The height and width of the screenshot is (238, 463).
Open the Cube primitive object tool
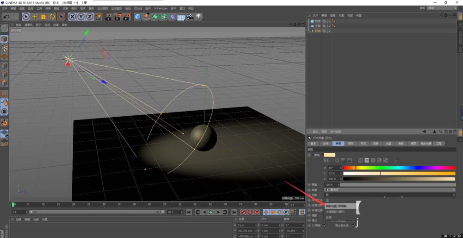coord(138,17)
